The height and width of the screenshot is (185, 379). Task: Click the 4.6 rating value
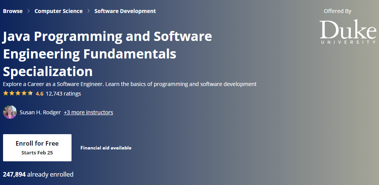40,94
